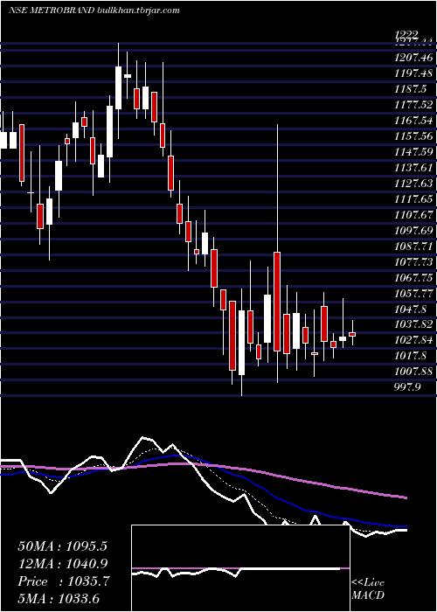Click the 1107.67 price label
The width and height of the screenshot is (437, 612).
coord(414,214)
